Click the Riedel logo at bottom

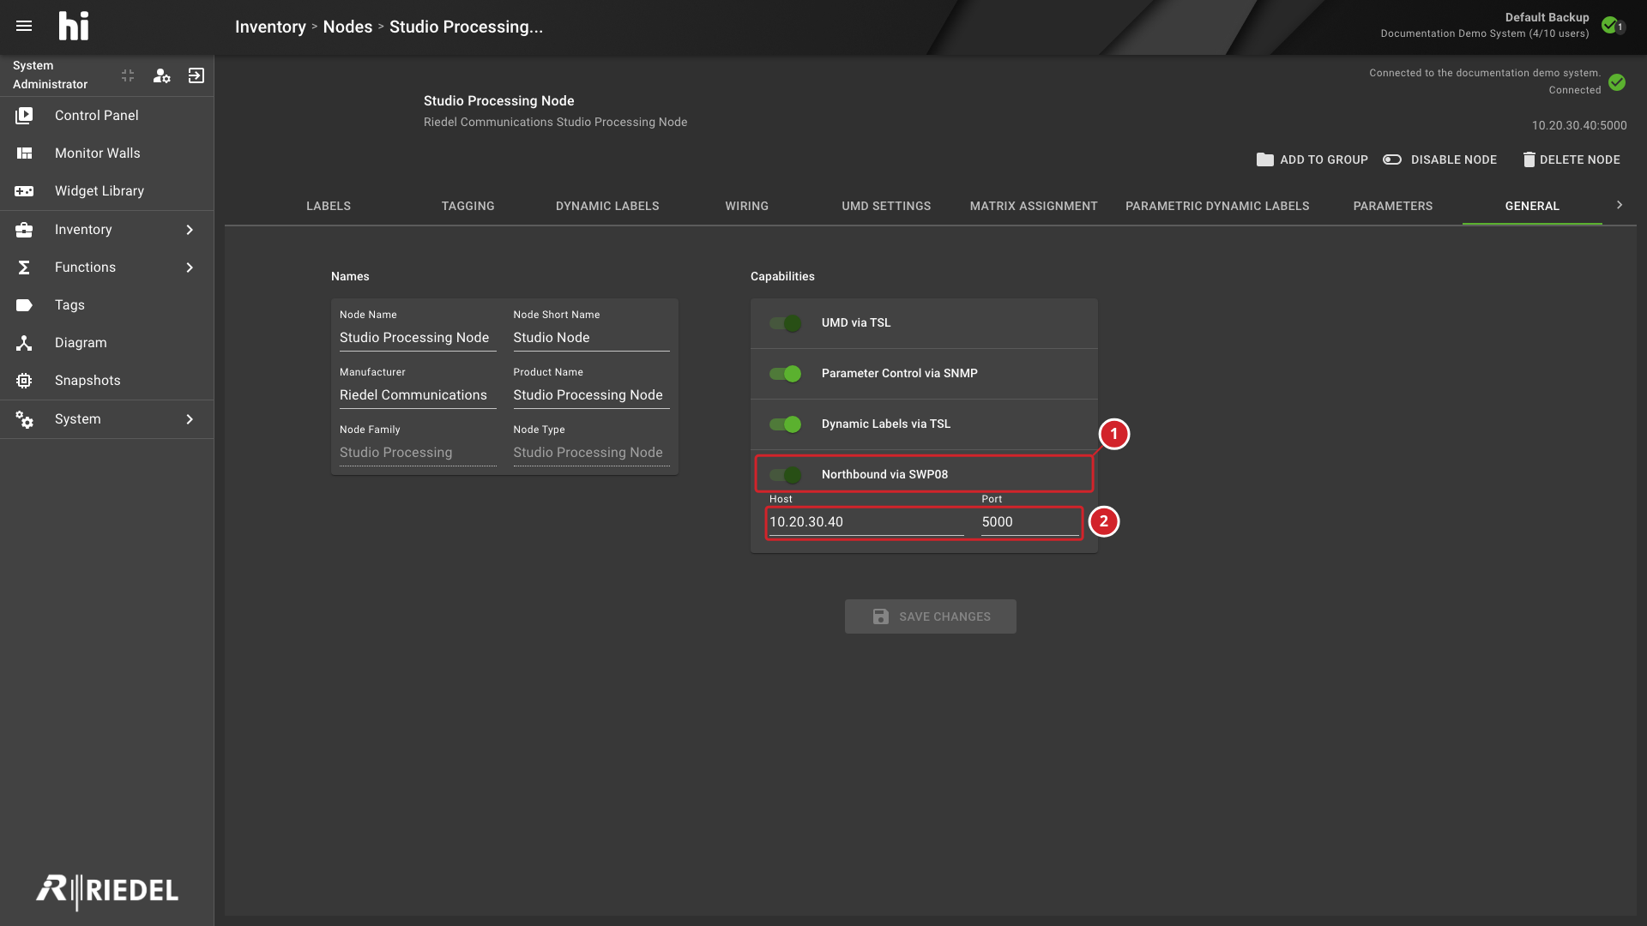pos(107,891)
